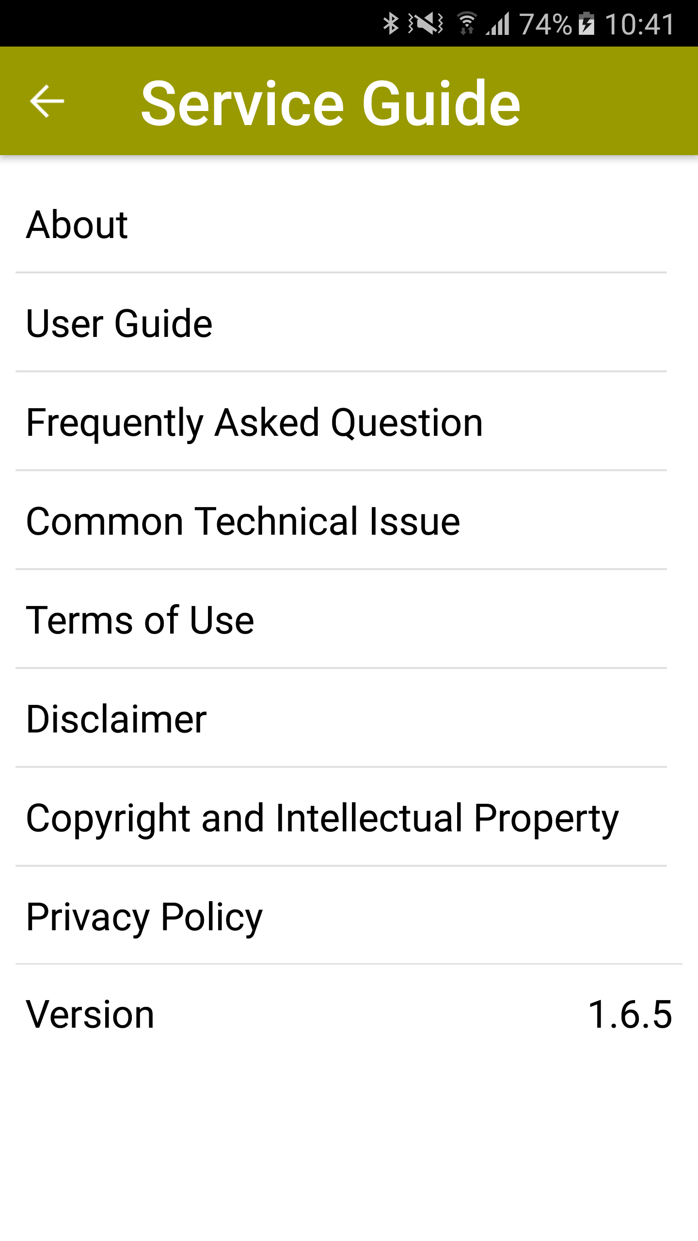Open Frequently Asked Question
This screenshot has width=698, height=1241.
click(x=254, y=422)
